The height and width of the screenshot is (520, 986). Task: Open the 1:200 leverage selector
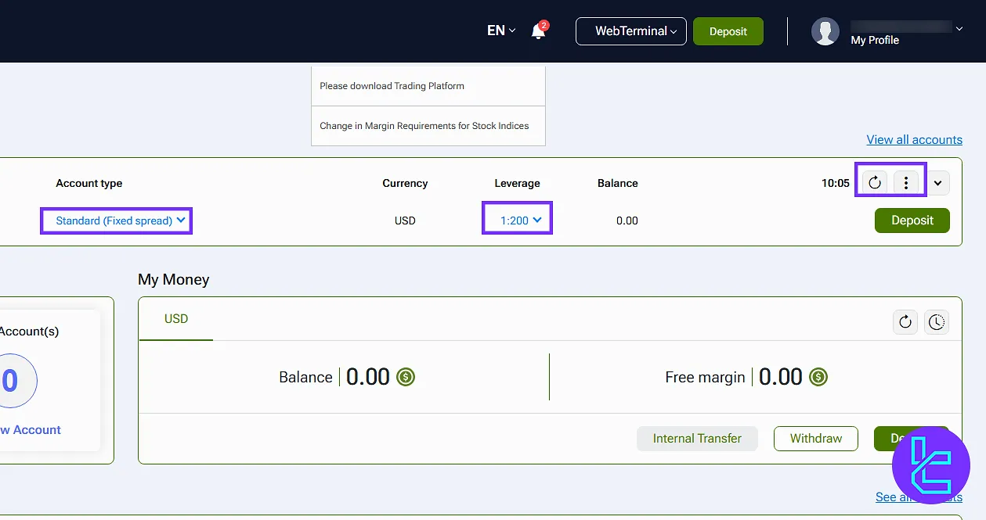pos(517,221)
